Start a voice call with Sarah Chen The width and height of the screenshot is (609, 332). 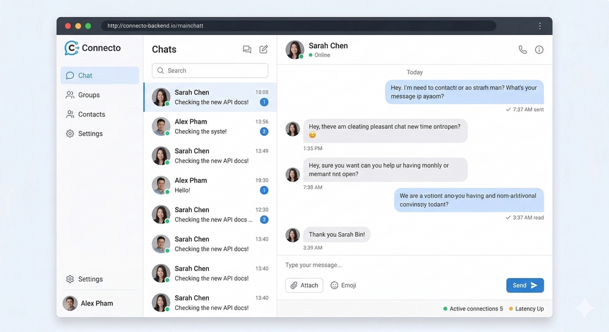point(522,50)
